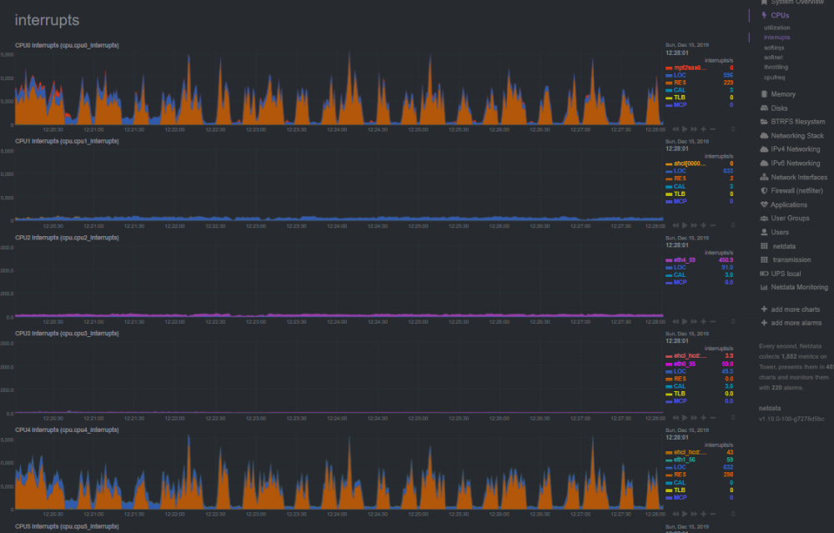Click add more charts link

click(795, 309)
